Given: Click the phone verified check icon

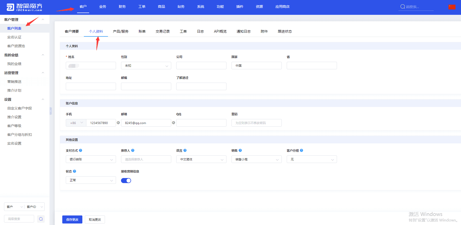Looking at the screenshot, I should [118, 123].
